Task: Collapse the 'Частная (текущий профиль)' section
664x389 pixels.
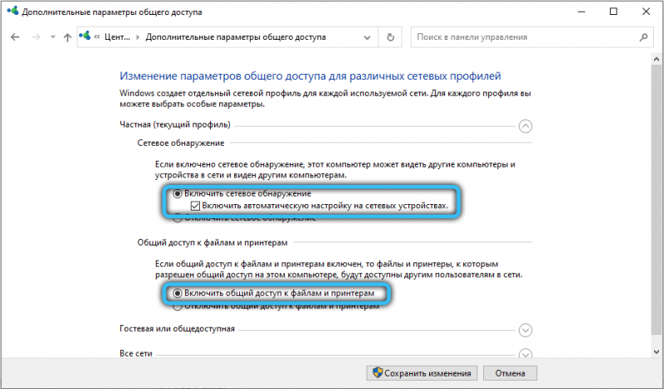Action: point(525,126)
